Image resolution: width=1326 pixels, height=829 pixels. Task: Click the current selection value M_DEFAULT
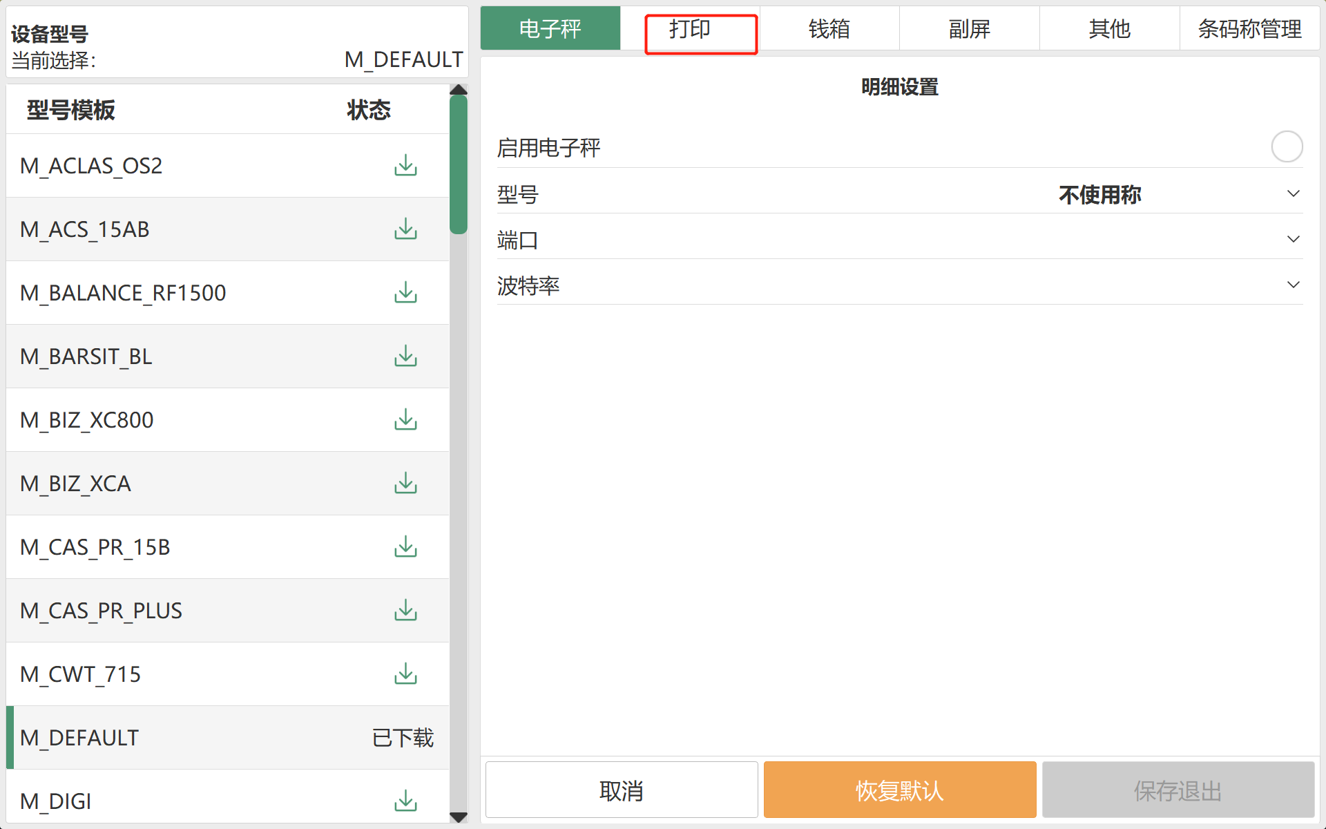(404, 60)
